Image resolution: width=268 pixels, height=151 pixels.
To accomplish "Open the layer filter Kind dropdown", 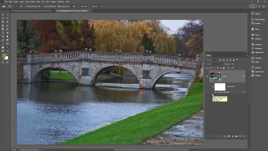I will [x=212, y=60].
